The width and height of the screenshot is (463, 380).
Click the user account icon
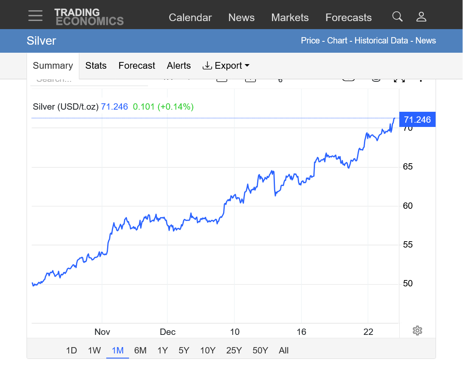[x=421, y=17]
